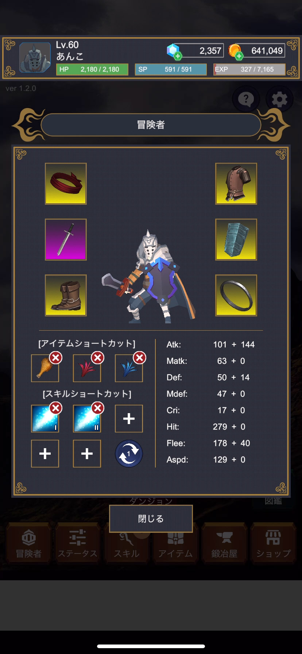Open the leather boots equipment slot
Image resolution: width=302 pixels, height=654 pixels.
[66, 295]
